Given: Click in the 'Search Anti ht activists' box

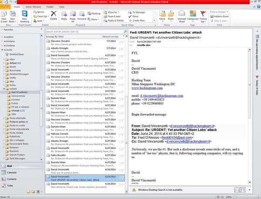Looking at the screenshot, I should point(85,32).
